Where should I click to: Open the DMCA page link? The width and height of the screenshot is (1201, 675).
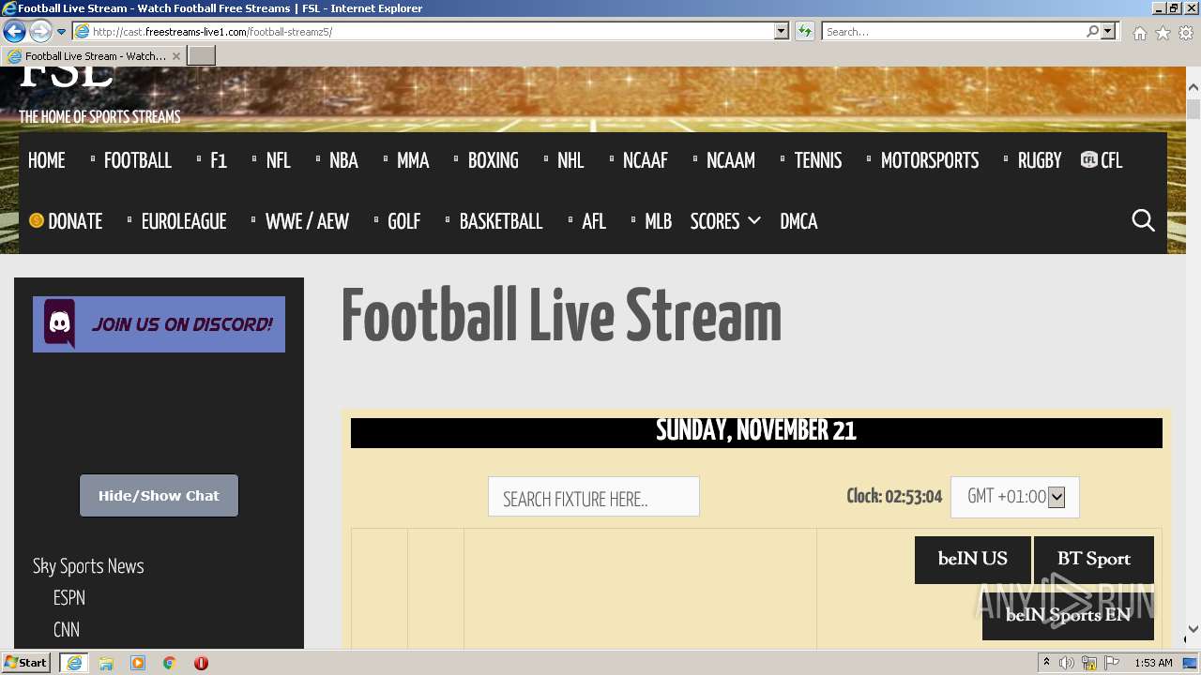click(x=799, y=221)
